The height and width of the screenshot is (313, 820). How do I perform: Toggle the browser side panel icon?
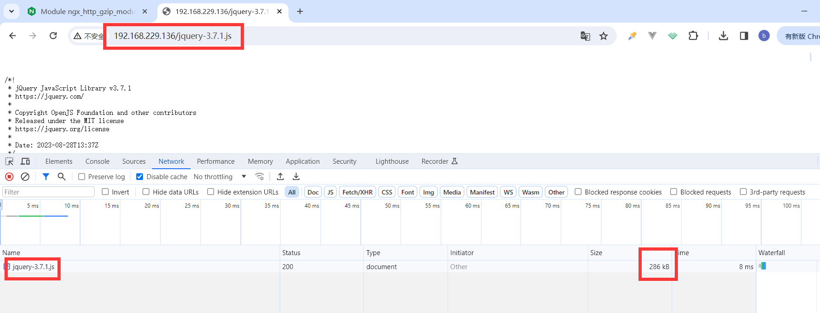point(744,36)
